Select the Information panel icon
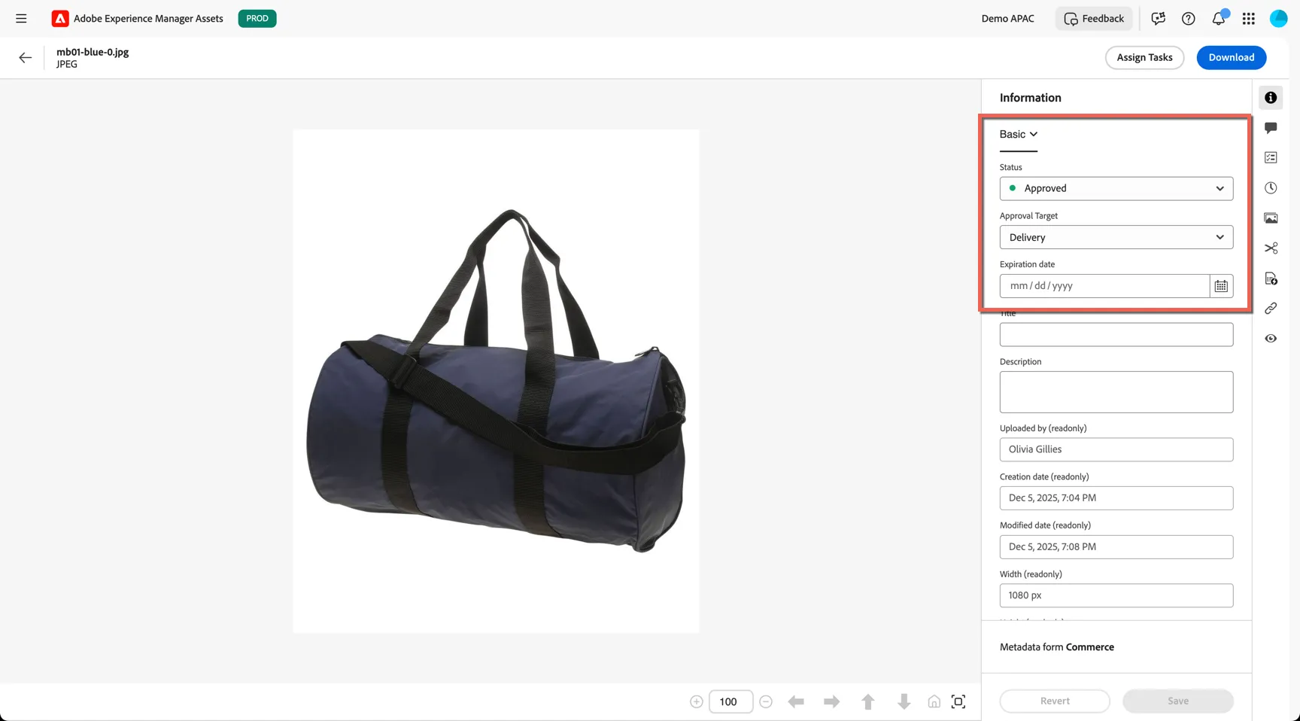 1271,98
